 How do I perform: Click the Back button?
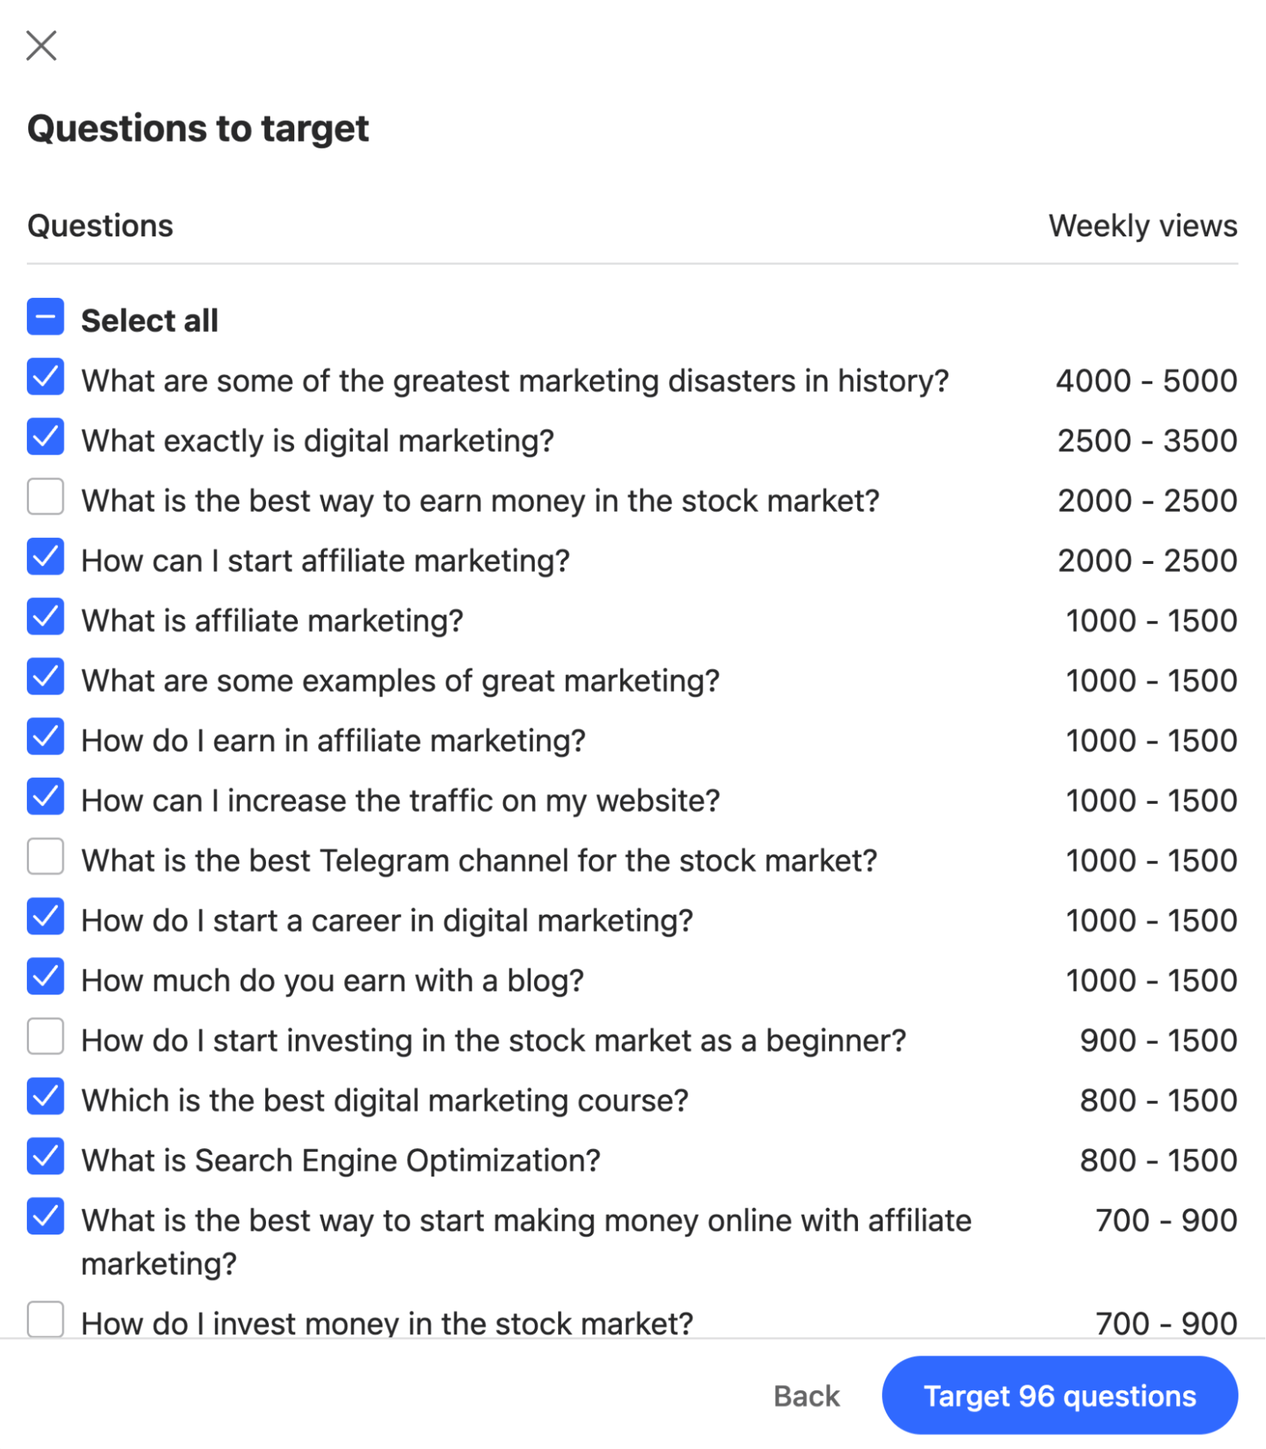[805, 1396]
